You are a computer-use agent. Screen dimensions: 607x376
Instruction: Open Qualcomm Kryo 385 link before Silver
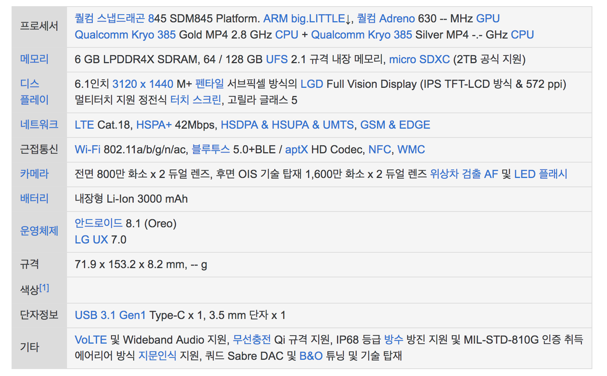362,35
